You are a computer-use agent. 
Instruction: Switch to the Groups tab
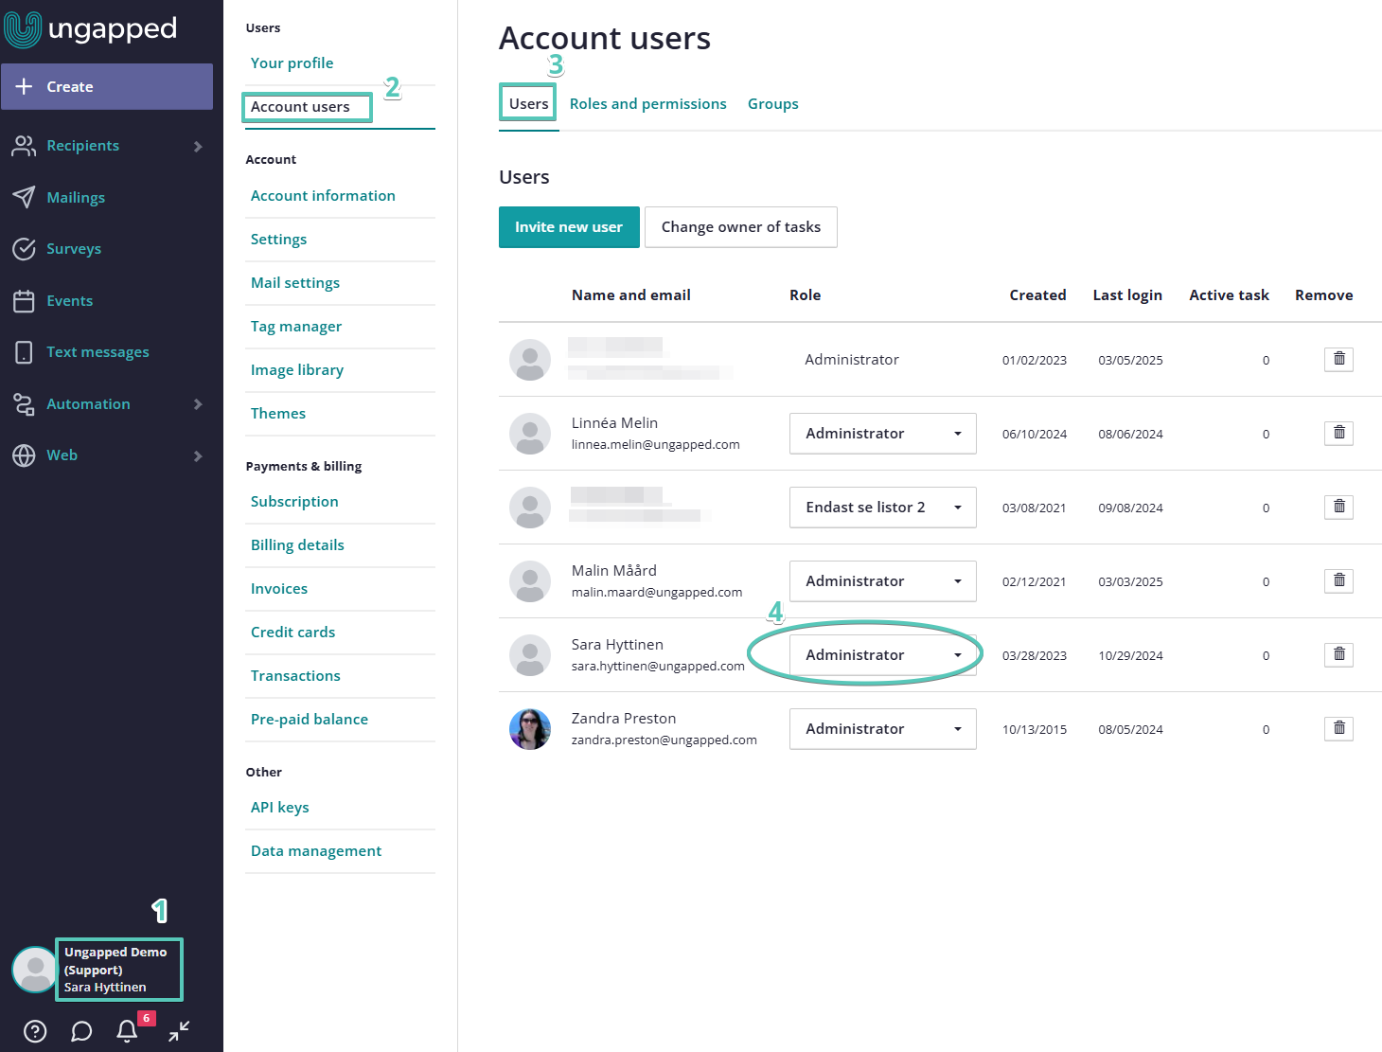pyautogui.click(x=773, y=104)
